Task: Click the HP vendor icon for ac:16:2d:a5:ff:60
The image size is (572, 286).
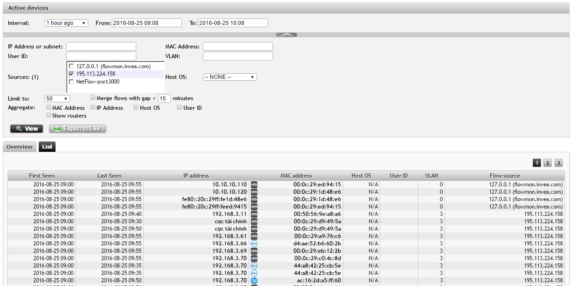Action: tap(254, 280)
